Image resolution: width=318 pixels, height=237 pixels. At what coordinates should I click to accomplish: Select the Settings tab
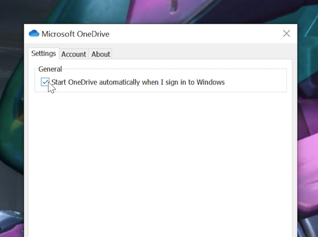tap(43, 53)
